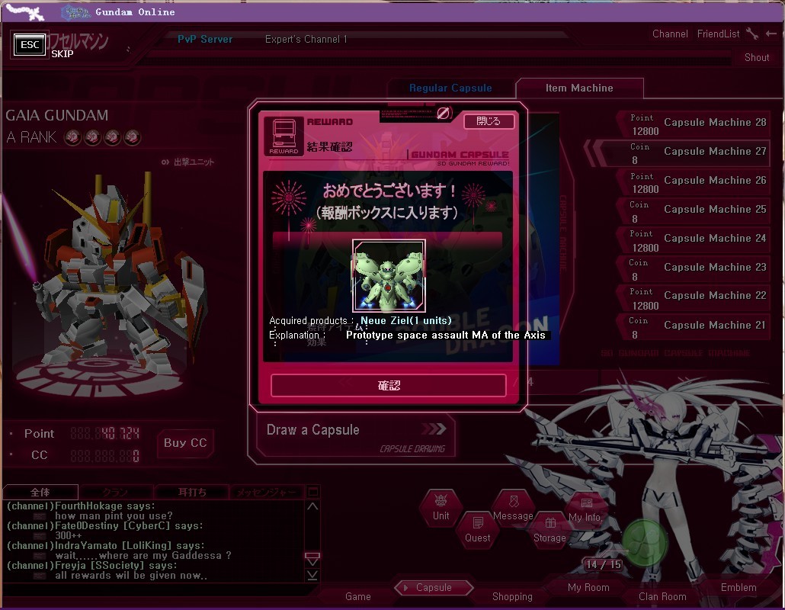Click the chat scroll up arrow
This screenshot has height=610, width=785.
coord(312,506)
